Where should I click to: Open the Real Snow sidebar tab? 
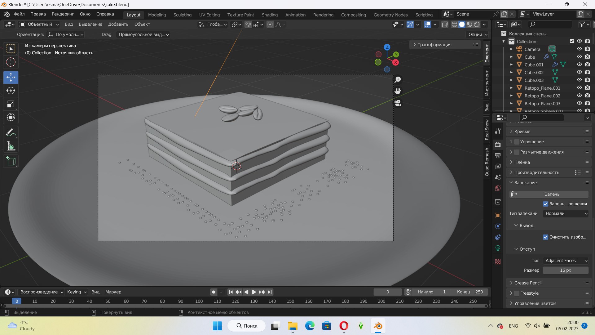point(487,130)
